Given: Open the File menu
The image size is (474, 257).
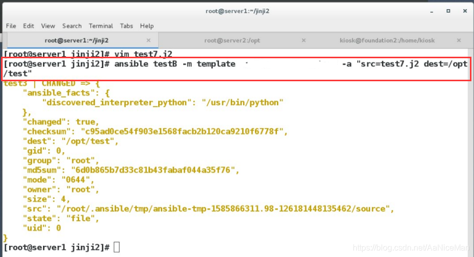Looking at the screenshot, I should pyautogui.click(x=11, y=26).
